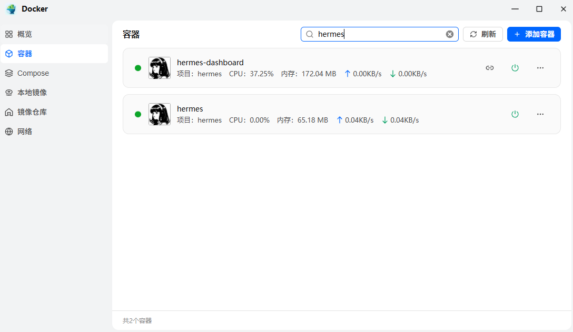Open link icon for hermes-dashboard

(490, 68)
